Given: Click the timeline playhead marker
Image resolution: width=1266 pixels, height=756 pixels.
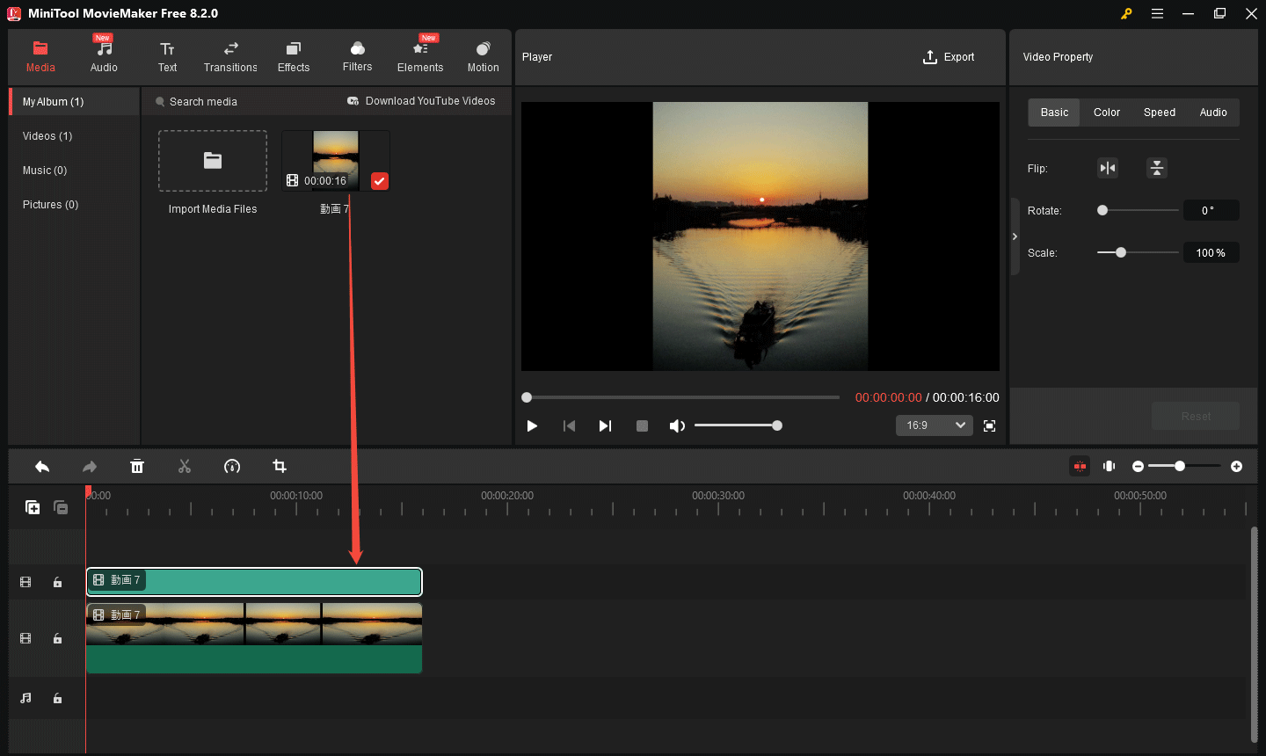Looking at the screenshot, I should point(88,492).
